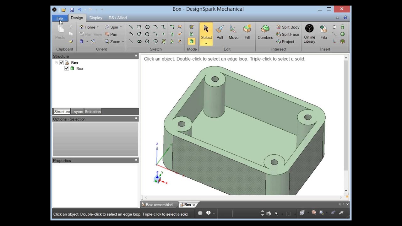
Task: Select the Circle sketch tool
Action: click(x=147, y=27)
